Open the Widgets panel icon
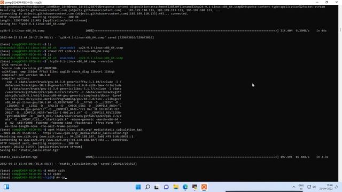The height and width of the screenshot is (192, 342). coord(6,187)
